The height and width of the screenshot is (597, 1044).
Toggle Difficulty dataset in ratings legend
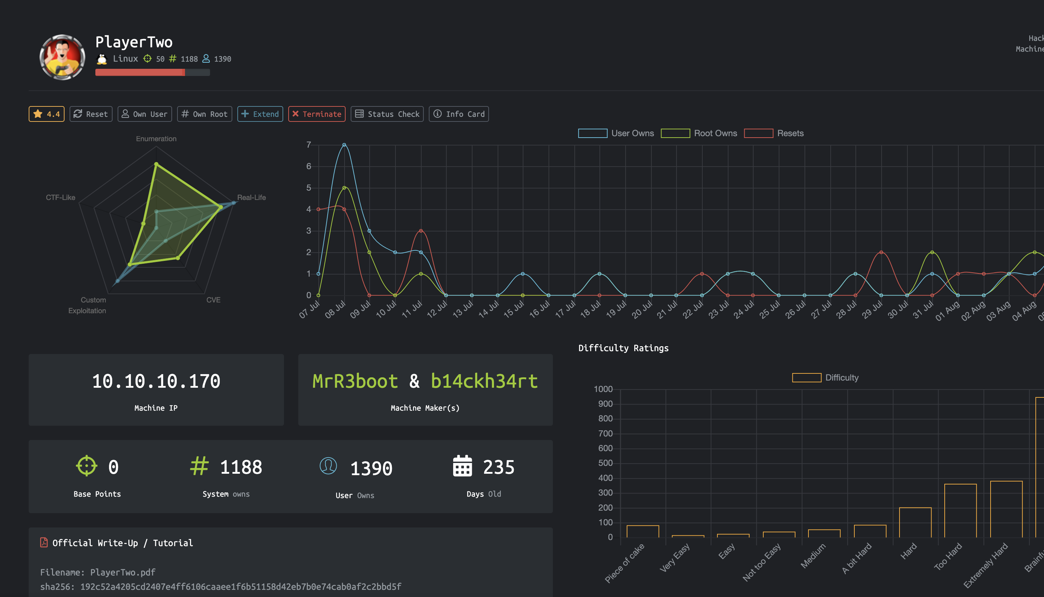click(x=825, y=378)
